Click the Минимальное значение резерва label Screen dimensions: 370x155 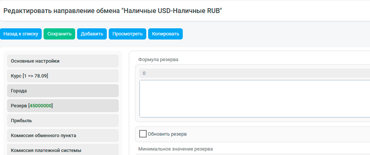[175, 149]
